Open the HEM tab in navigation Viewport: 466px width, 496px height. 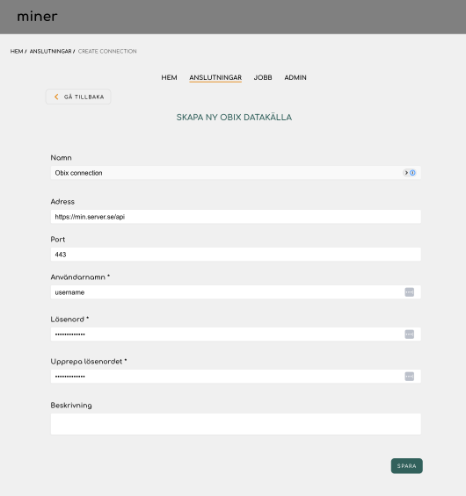(x=169, y=77)
